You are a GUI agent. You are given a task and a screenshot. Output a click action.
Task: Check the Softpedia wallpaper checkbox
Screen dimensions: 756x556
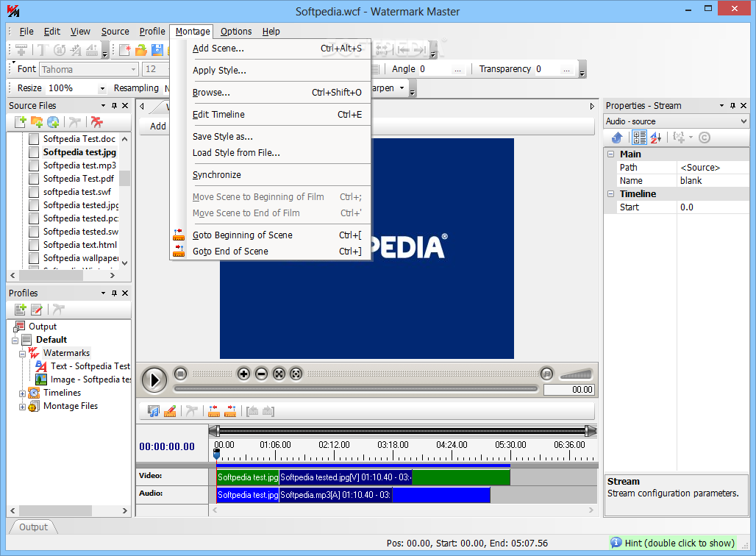pyautogui.click(x=34, y=258)
